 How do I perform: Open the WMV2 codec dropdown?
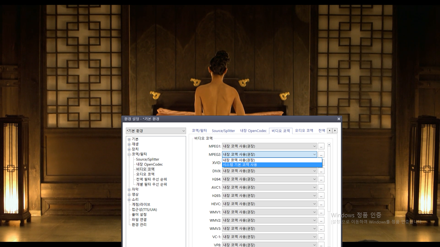point(269,220)
